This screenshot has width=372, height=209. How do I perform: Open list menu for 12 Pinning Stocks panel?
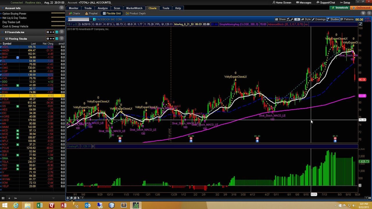[61, 39]
